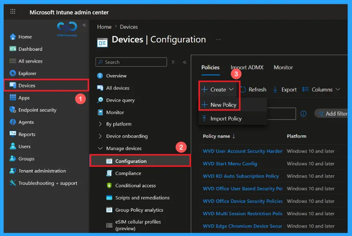This screenshot has width=352, height=236.
Task: Click the Group Policy analytics icon
Action: tap(109, 210)
